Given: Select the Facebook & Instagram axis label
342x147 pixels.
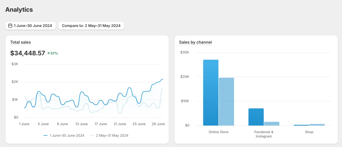Looking at the screenshot, I should point(264,134).
